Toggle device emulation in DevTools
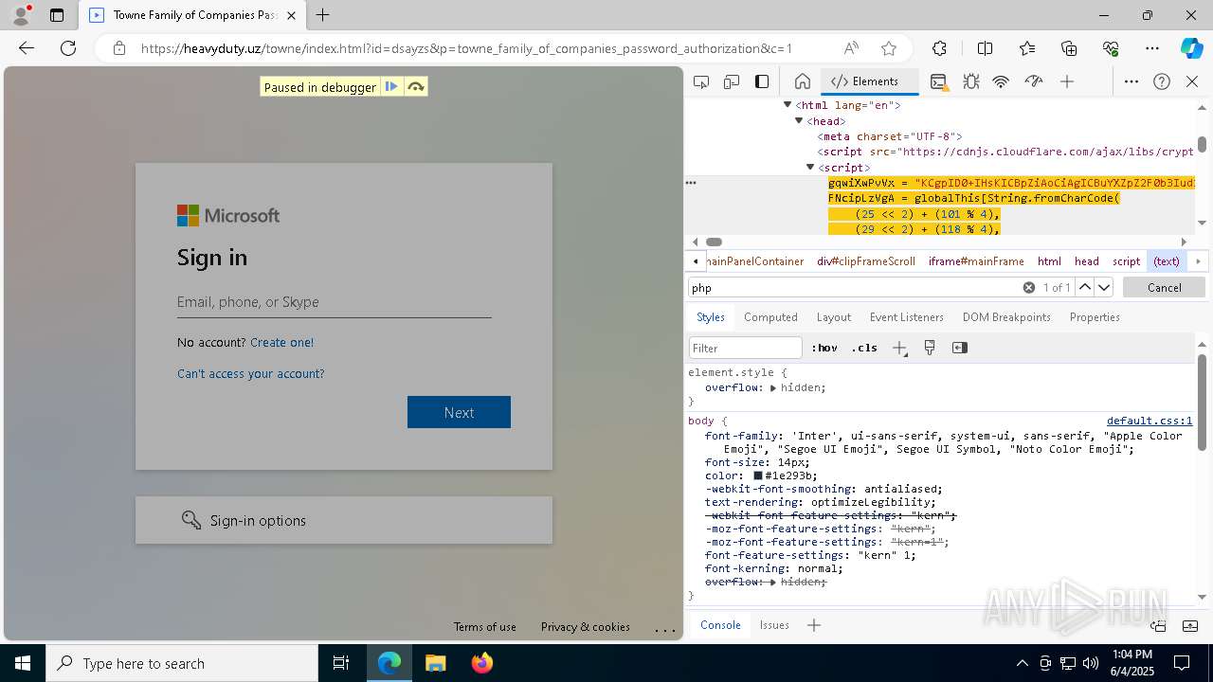The height and width of the screenshot is (682, 1213). point(732,81)
